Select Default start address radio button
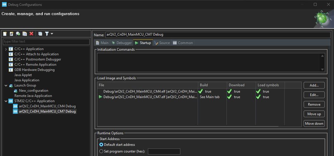Screen dimensions: 334x156 [101, 145]
